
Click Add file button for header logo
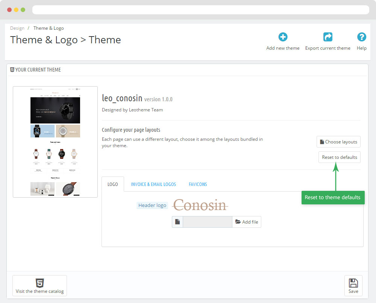[x=247, y=222]
